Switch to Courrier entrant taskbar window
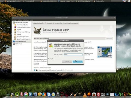 66,1
